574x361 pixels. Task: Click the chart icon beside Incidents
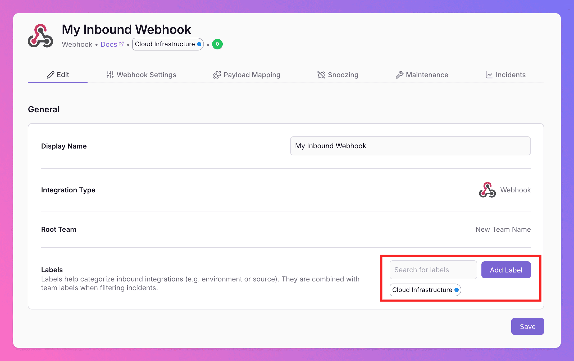(x=489, y=75)
